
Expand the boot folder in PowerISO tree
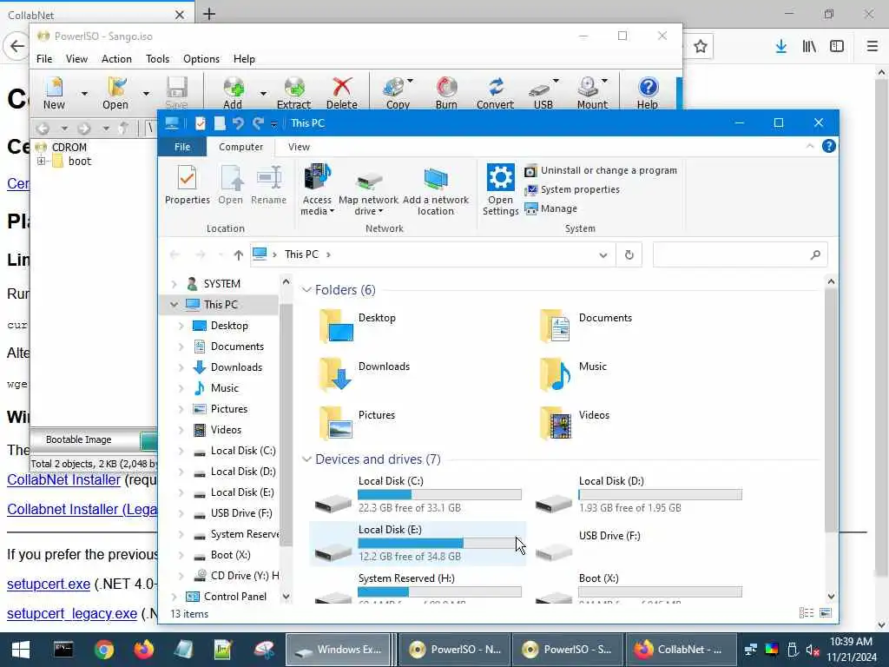(42, 161)
